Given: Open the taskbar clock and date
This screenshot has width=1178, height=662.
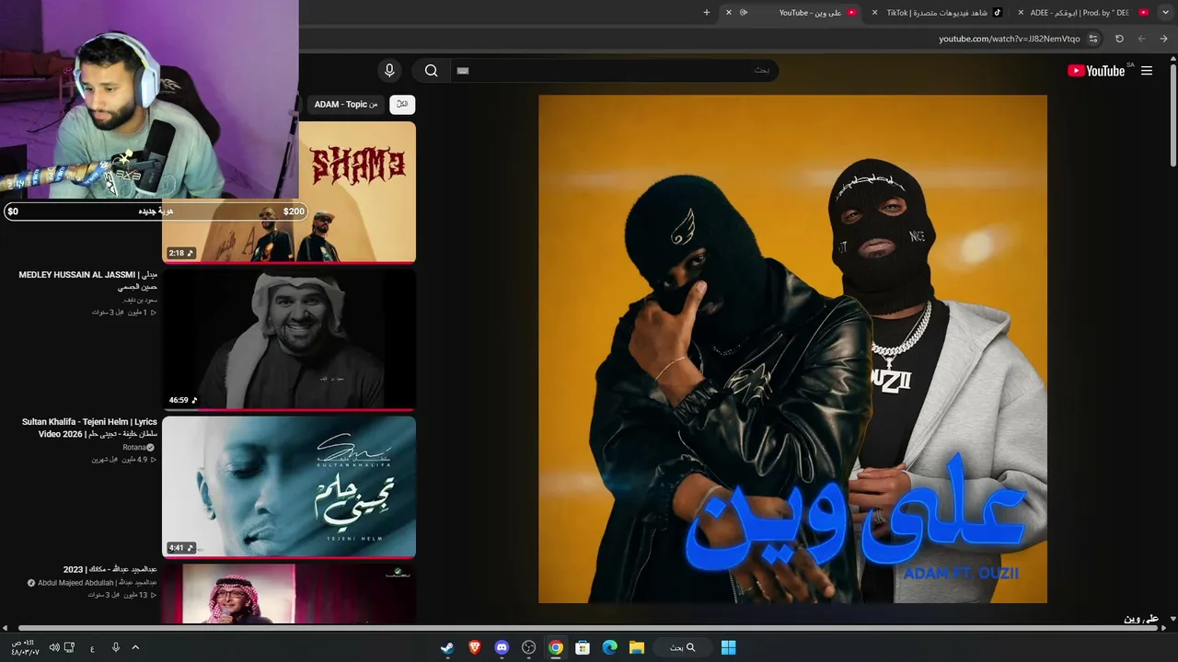Looking at the screenshot, I should pos(25,647).
